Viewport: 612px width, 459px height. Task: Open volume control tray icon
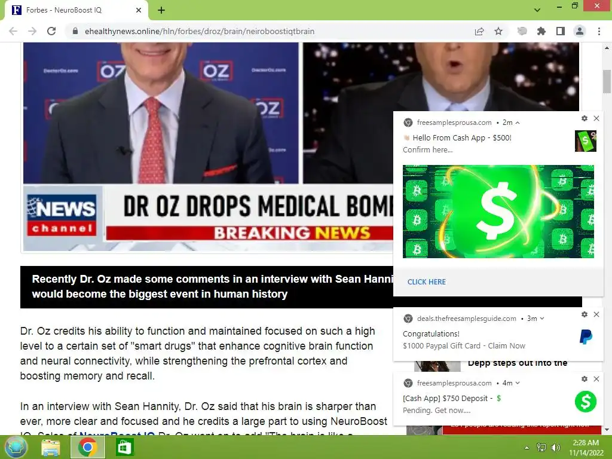555,447
